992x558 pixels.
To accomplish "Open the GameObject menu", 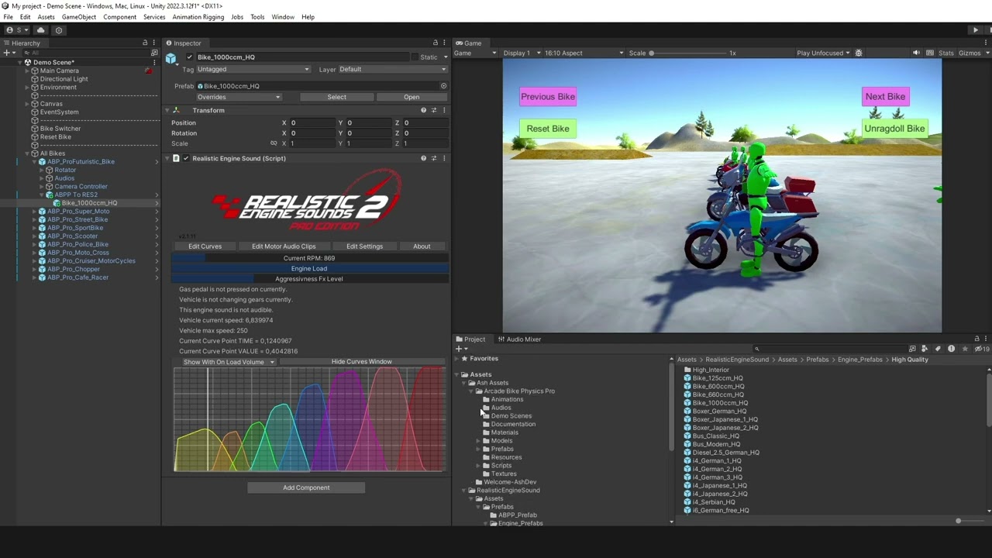I will [x=79, y=17].
